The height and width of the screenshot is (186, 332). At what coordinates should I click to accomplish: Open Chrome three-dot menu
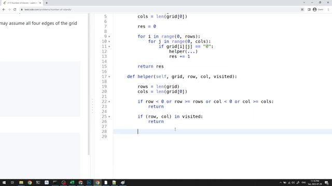(x=328, y=9)
